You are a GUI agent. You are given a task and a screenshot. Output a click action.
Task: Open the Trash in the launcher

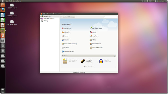[x=3, y=90]
